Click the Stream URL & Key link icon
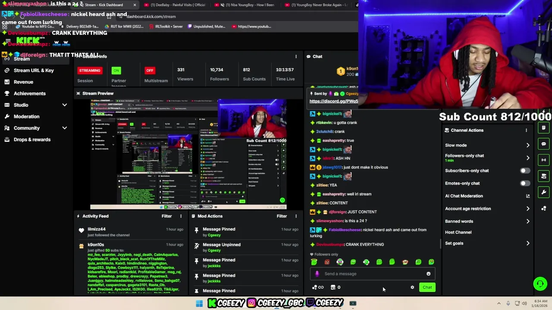Viewport: 552px width, 310px height. (7, 70)
